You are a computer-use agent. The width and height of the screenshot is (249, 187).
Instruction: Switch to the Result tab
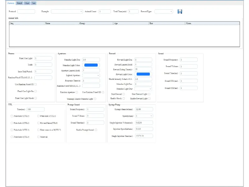(x=20, y=3)
